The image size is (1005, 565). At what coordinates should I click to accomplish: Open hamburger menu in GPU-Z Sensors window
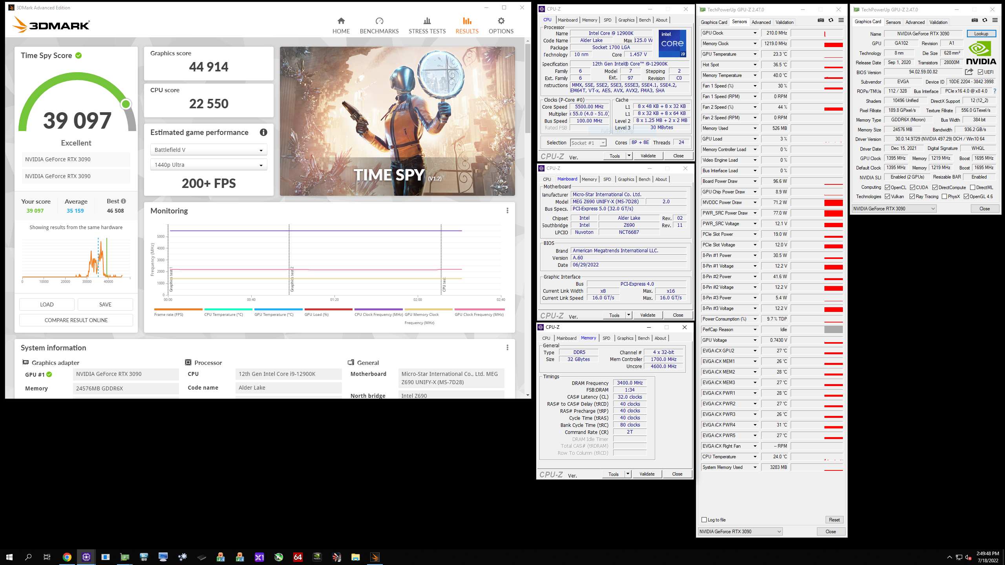click(x=841, y=20)
